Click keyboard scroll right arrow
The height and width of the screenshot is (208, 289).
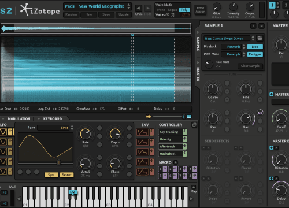191,199
